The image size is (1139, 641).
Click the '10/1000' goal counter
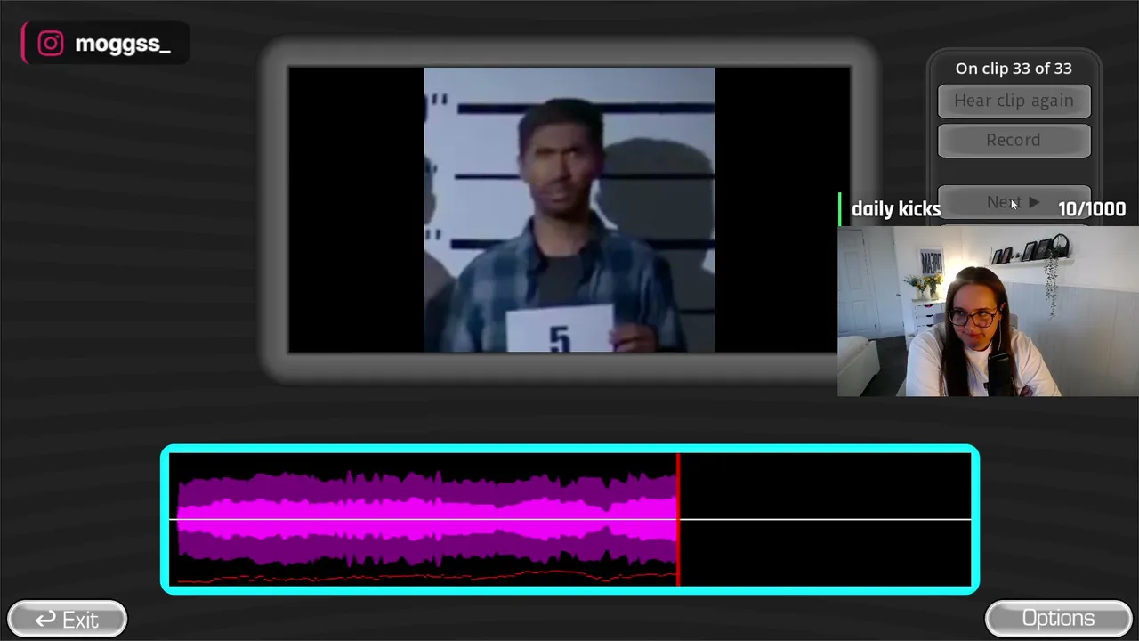click(x=1092, y=209)
